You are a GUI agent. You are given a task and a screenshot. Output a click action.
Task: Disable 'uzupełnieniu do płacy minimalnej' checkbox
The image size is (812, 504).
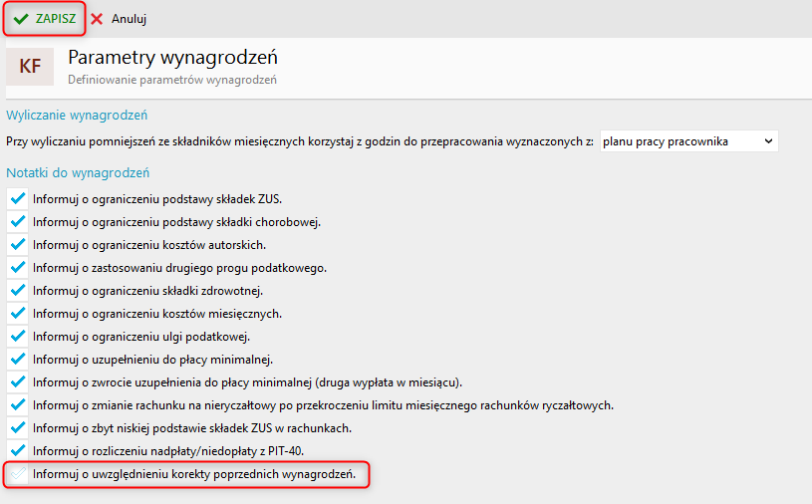(x=17, y=360)
